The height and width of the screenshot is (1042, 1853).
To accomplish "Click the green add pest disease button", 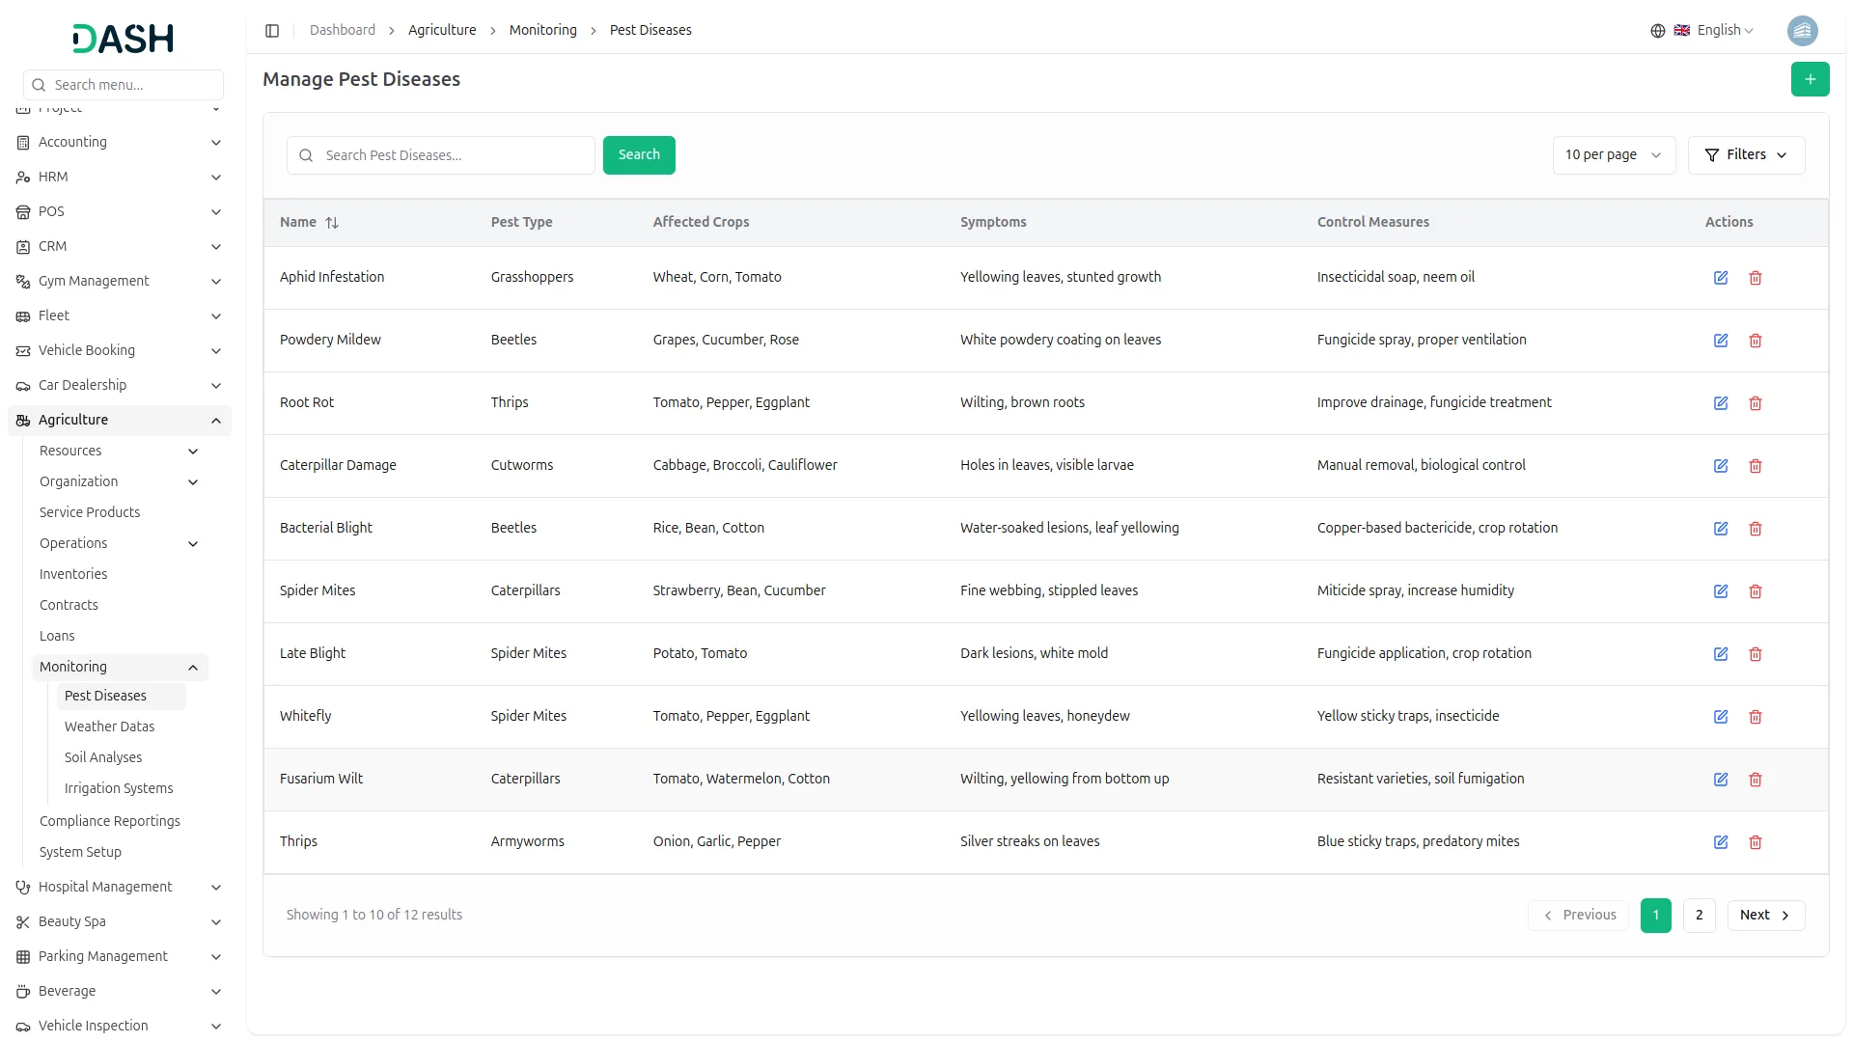I will click(1810, 79).
